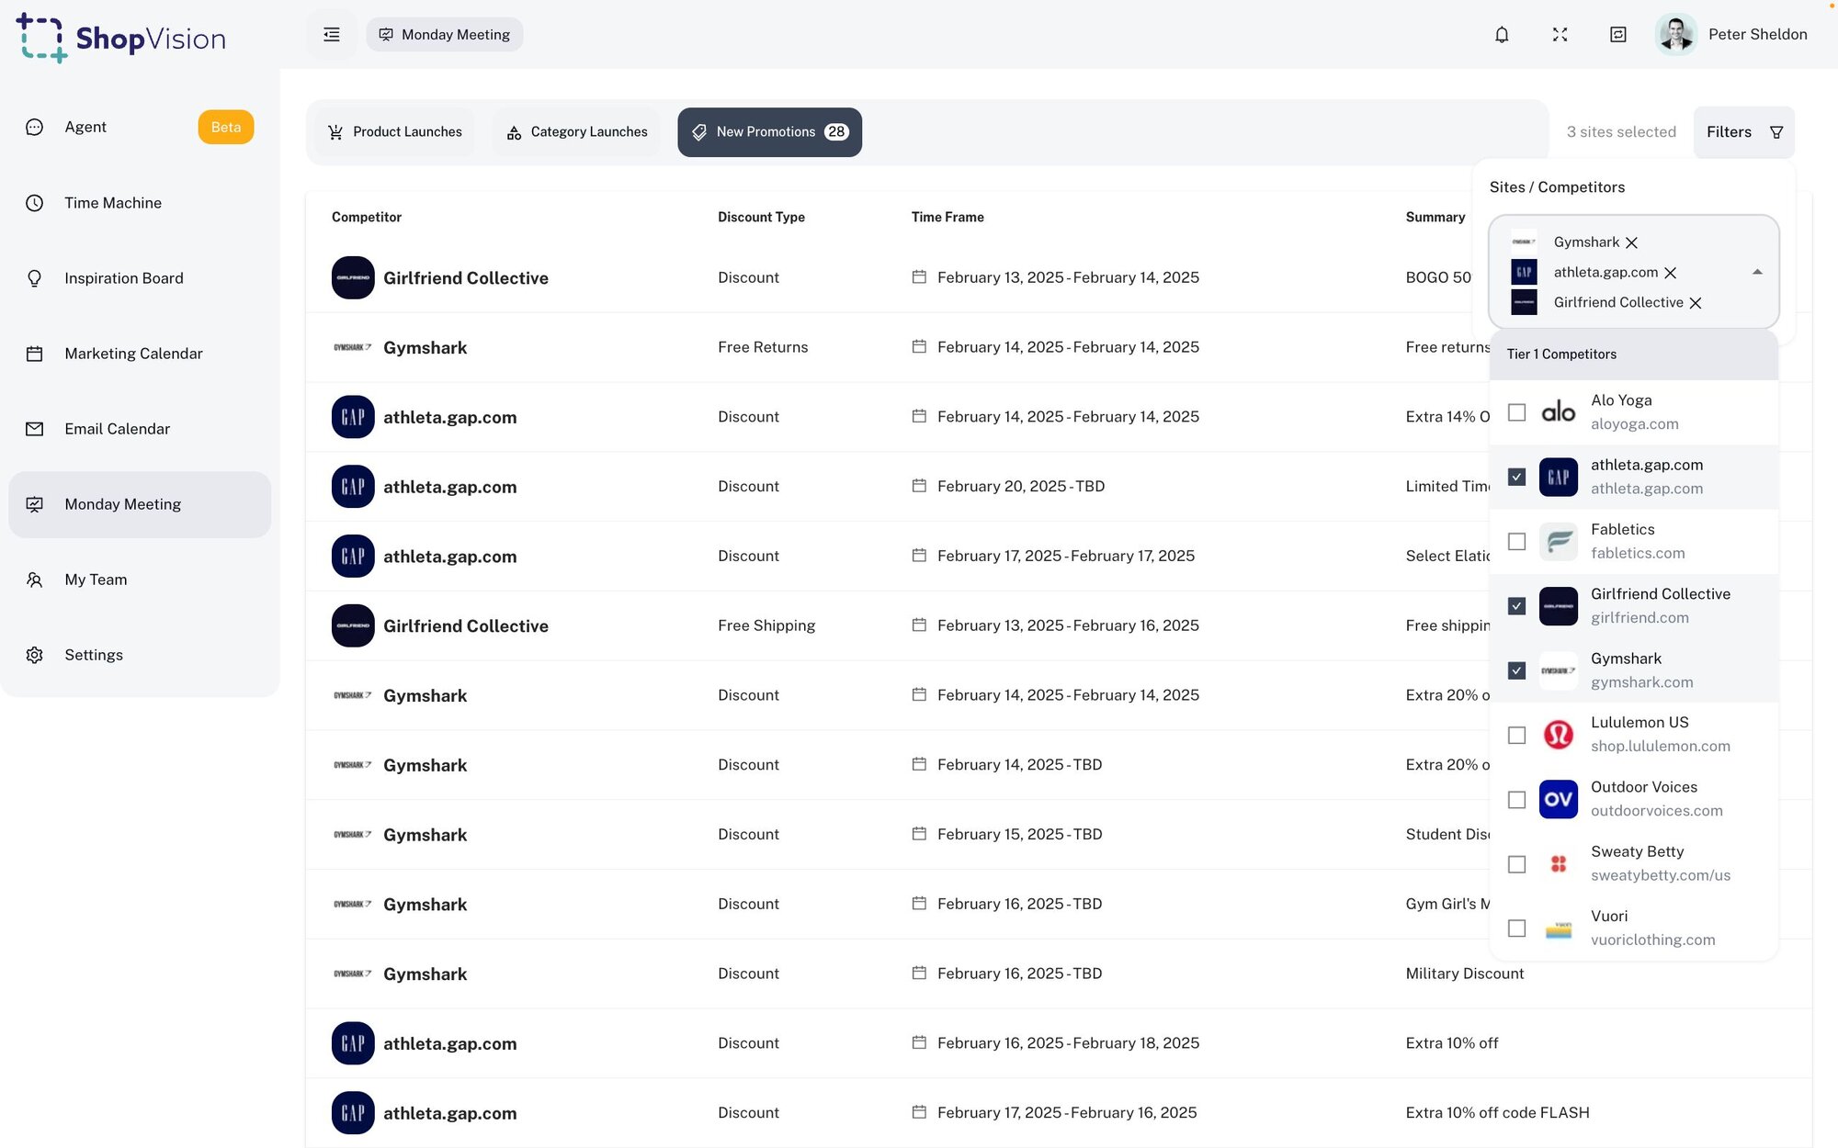Viewport: 1838px width, 1148px height.
Task: Remove Girlfriend Collective chip from selection
Action: pyautogui.click(x=1696, y=303)
